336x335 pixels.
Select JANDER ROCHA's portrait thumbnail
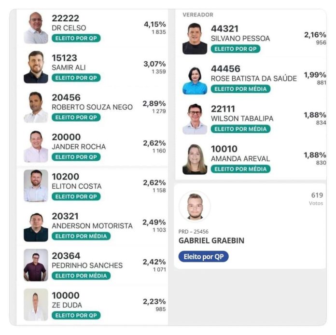point(36,147)
